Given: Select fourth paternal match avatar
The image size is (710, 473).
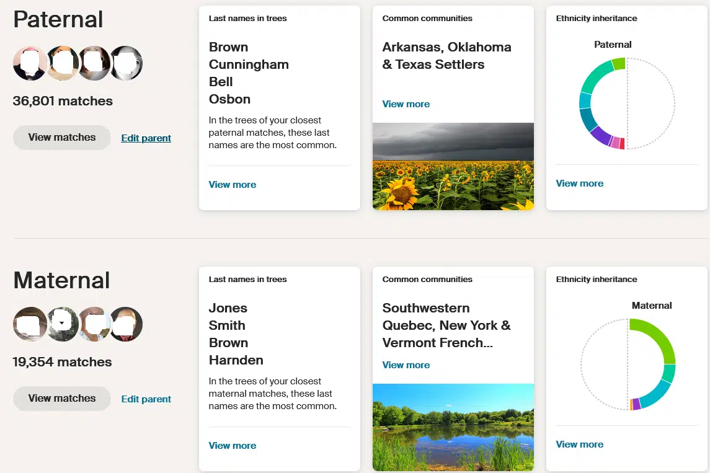Looking at the screenshot, I should (126, 63).
